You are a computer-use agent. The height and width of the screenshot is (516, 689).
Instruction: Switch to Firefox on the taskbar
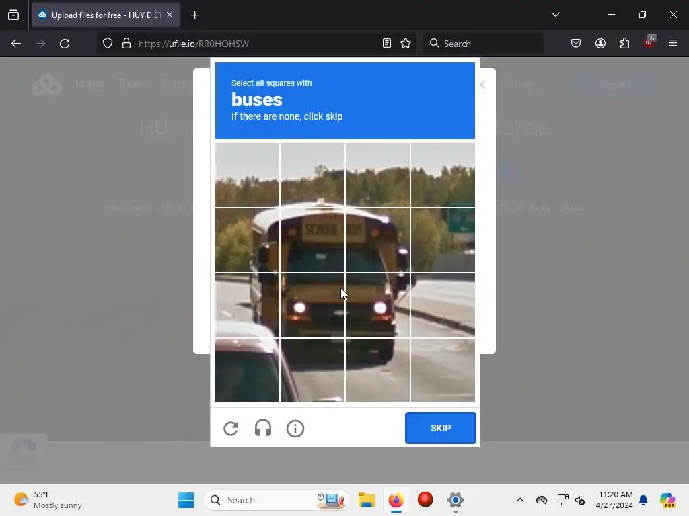396,500
